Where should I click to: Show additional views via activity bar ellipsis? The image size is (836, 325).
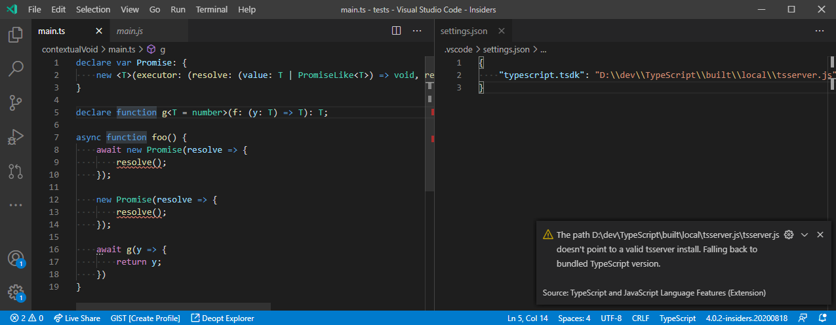[x=16, y=205]
